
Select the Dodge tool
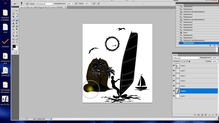click(17, 29)
